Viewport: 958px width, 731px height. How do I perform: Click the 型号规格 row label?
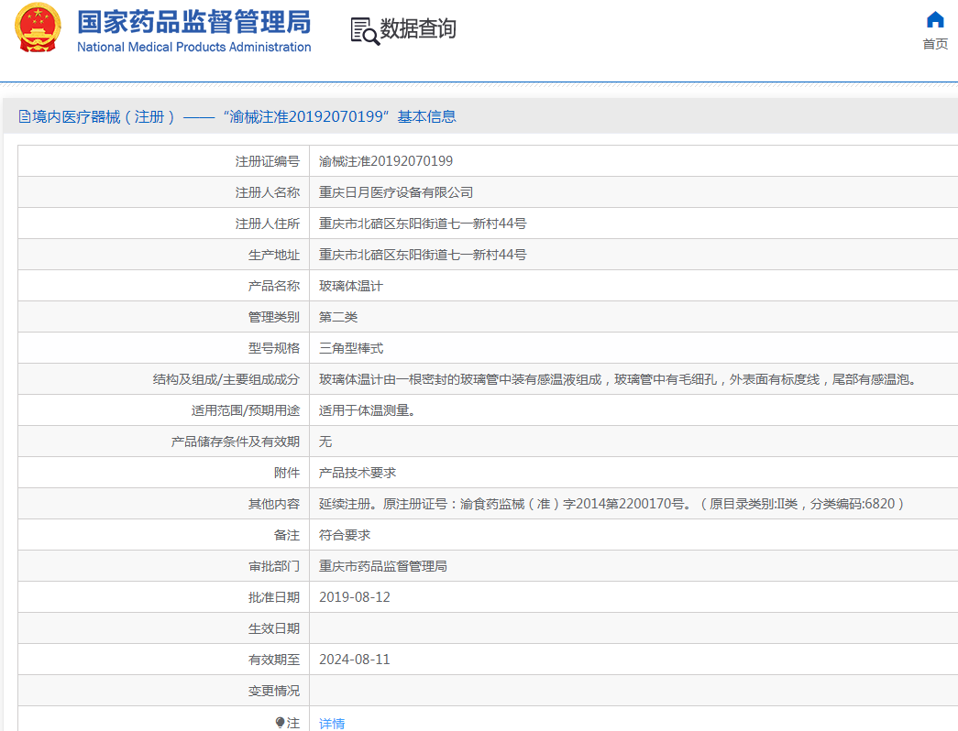click(x=274, y=348)
